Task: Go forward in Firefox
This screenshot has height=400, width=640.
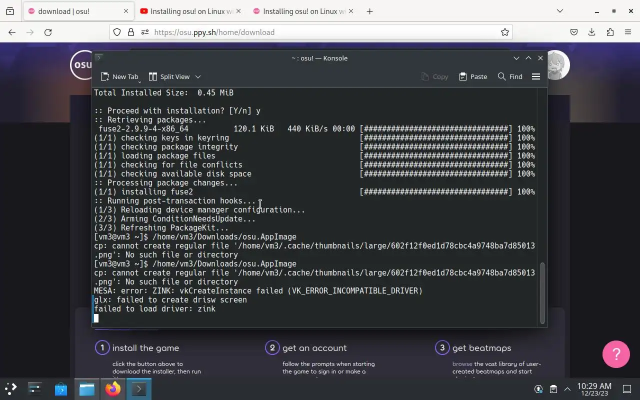Action: pyautogui.click(x=30, y=32)
